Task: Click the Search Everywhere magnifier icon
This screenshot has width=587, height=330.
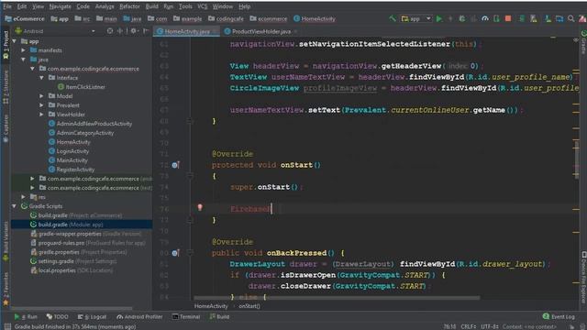Action: [x=570, y=18]
